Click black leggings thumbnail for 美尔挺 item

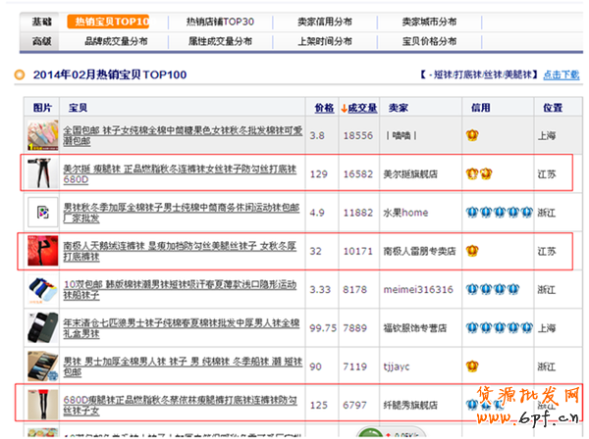[42, 173]
